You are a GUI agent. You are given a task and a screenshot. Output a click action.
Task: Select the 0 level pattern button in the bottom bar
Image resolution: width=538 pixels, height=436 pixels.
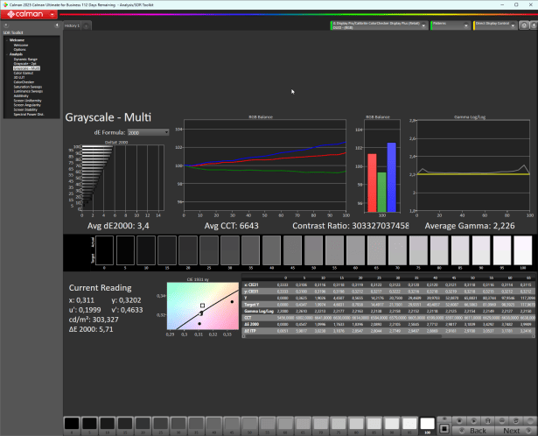[72, 424]
